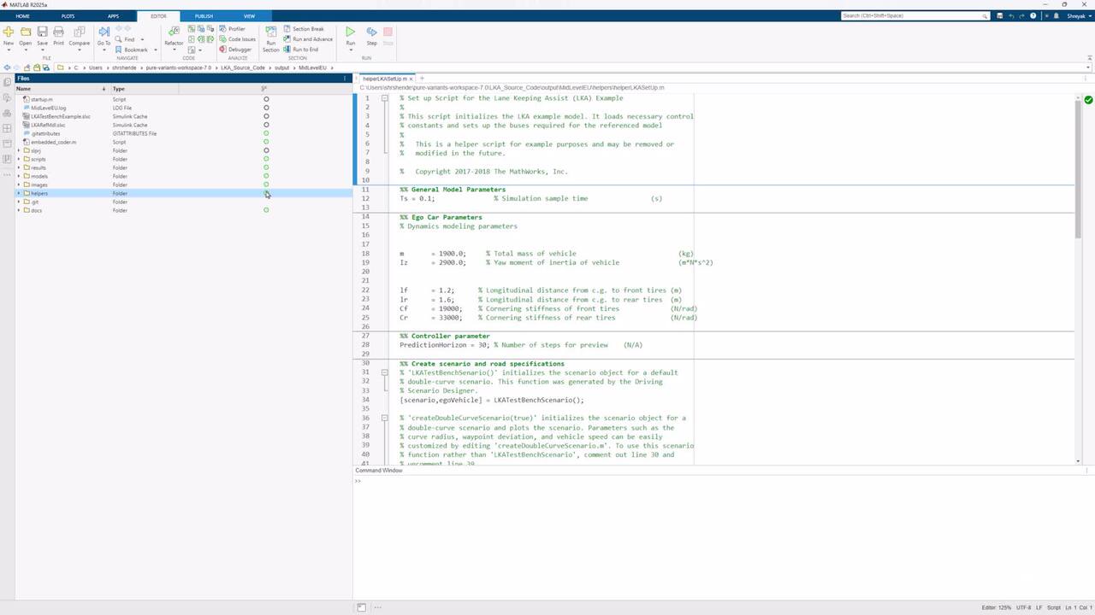Switch to the PUBLISH ribbon tab
The image size is (1095, 615).
[x=204, y=16]
